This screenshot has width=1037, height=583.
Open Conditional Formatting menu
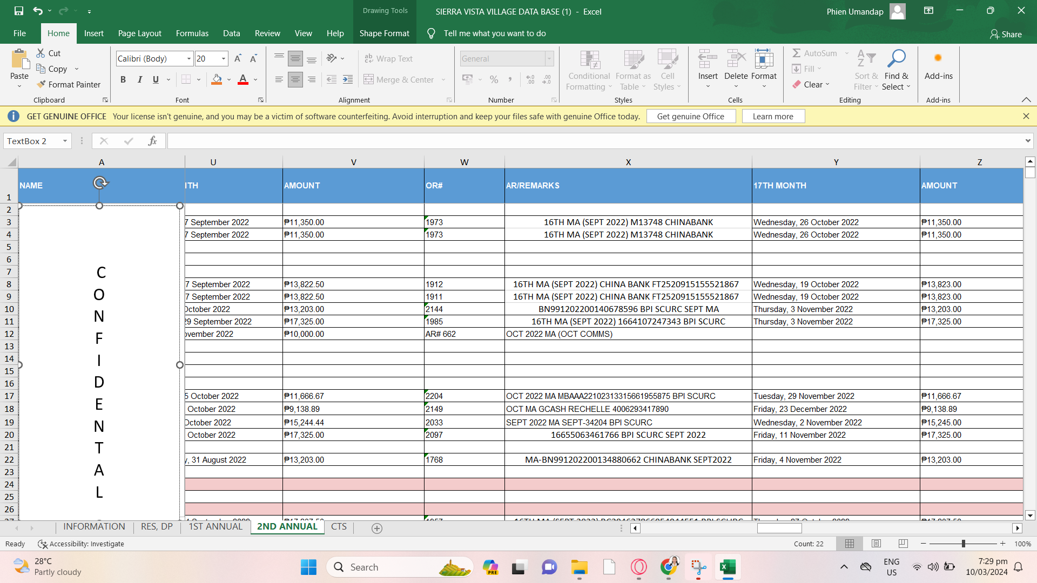[x=589, y=70]
